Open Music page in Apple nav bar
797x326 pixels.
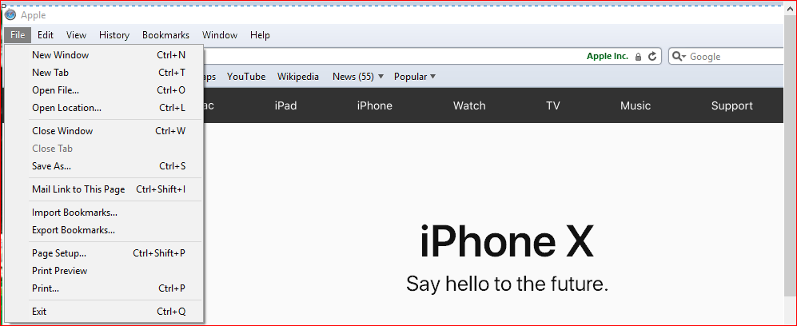tap(636, 105)
